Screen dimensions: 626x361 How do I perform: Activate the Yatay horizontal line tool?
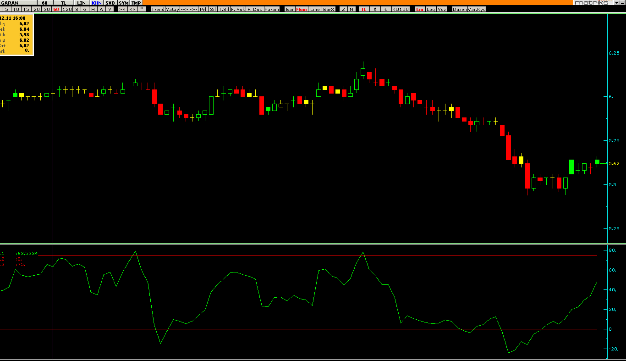172,9
